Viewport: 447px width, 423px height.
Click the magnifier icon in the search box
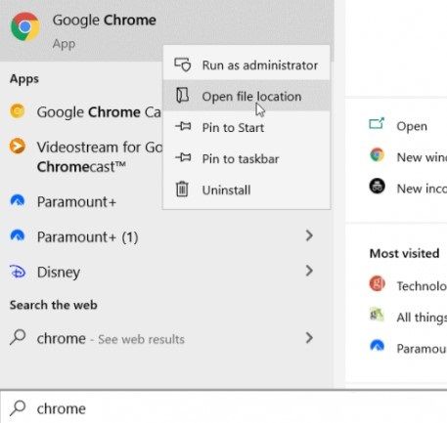coord(18,408)
